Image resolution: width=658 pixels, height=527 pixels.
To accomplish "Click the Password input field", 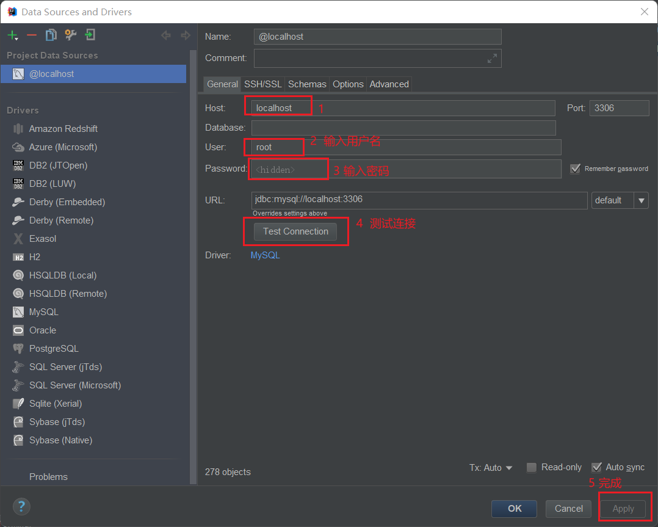I will pyautogui.click(x=407, y=169).
